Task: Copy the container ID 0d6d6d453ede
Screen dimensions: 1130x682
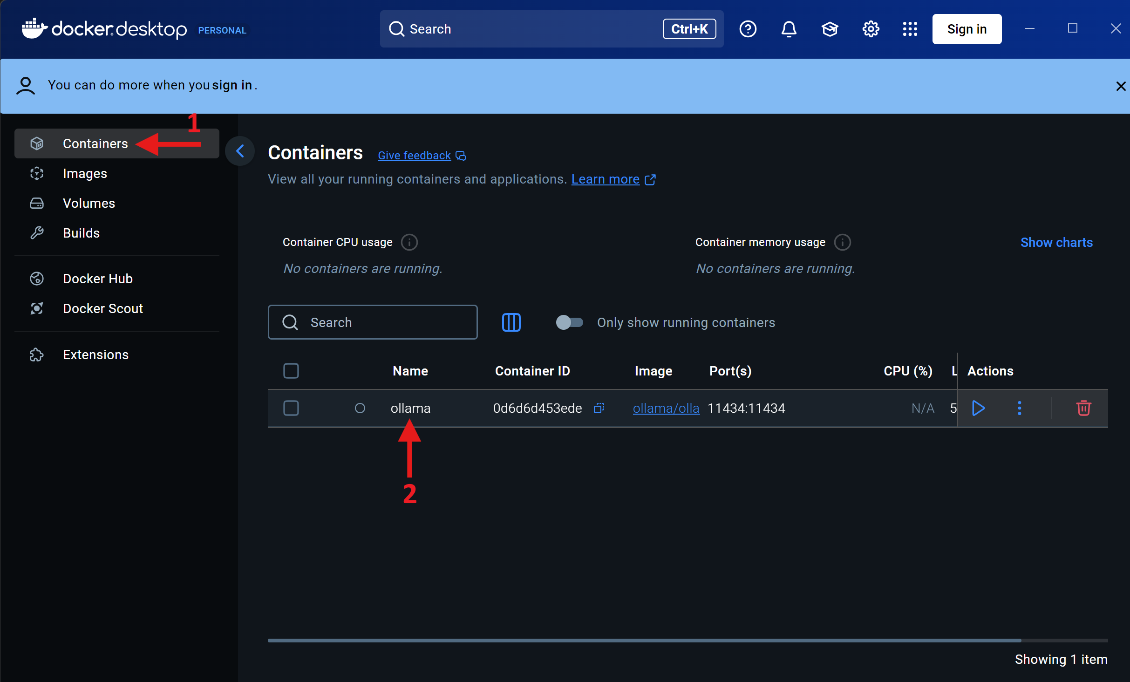Action: pyautogui.click(x=599, y=408)
